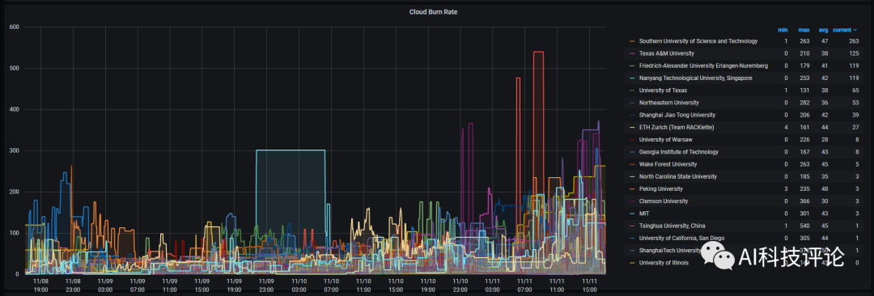Change ETH Zurich series color swatch
The height and width of the screenshot is (296, 874).
pyautogui.click(x=632, y=127)
